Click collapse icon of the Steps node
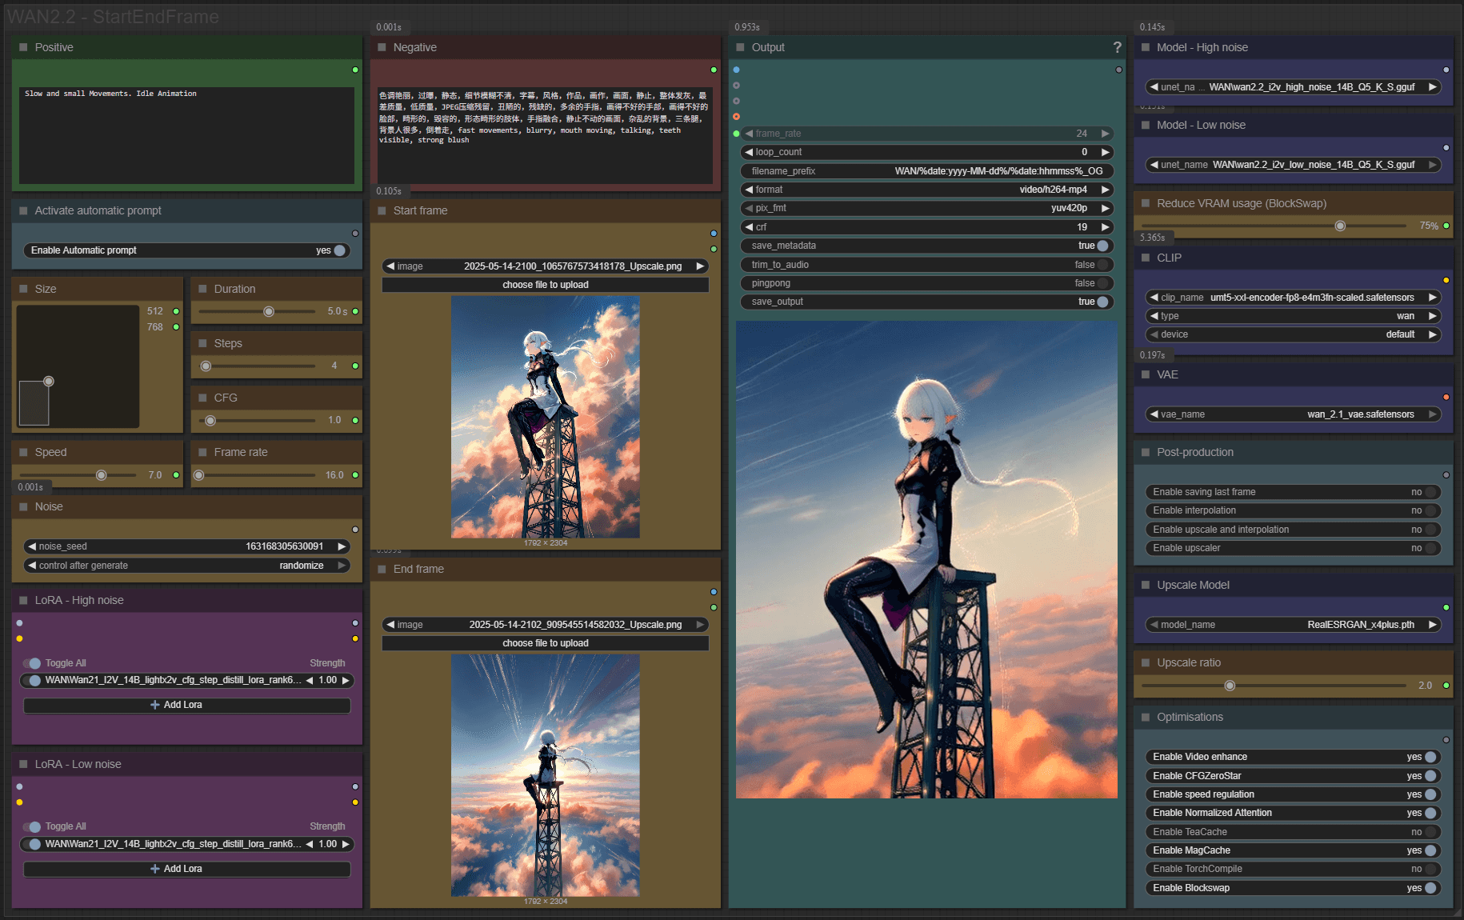Viewport: 1464px width, 920px height. 202,343
